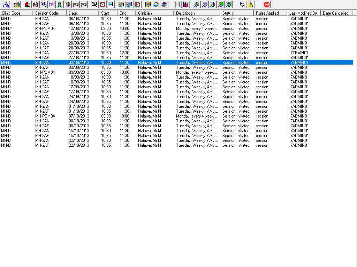Click the person with green globe icon
The width and height of the screenshot is (357, 267).
click(221, 4)
